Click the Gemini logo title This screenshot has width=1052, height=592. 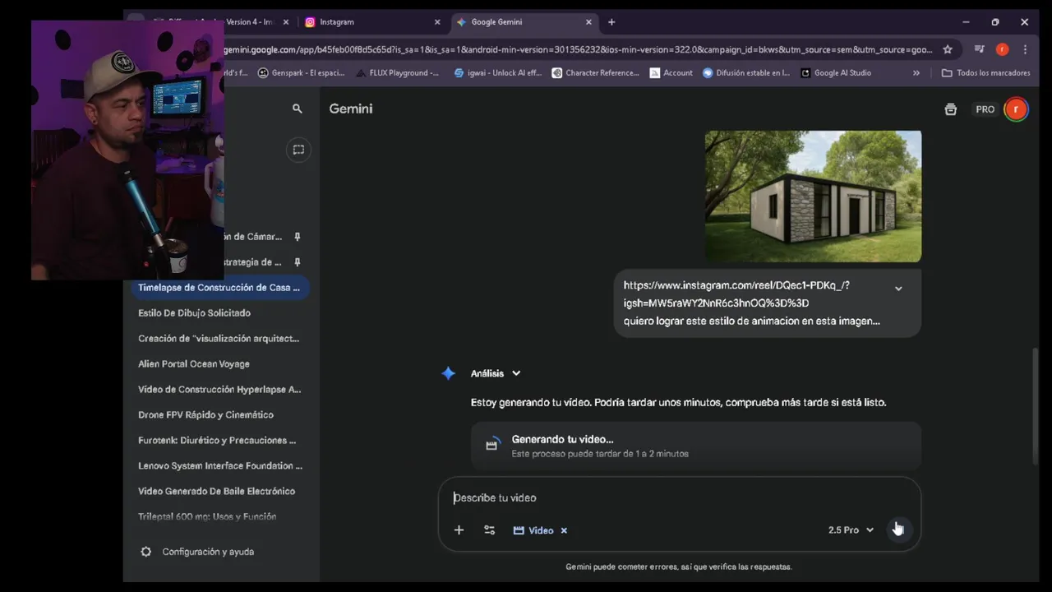pyautogui.click(x=351, y=109)
